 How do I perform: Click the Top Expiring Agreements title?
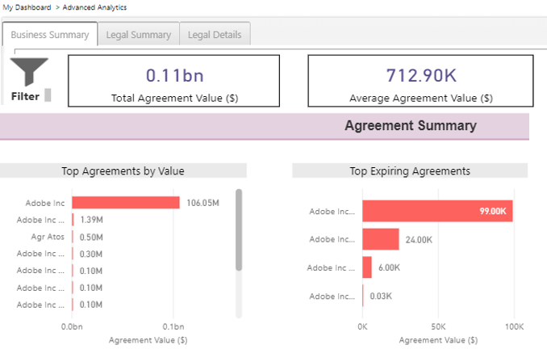click(x=410, y=171)
